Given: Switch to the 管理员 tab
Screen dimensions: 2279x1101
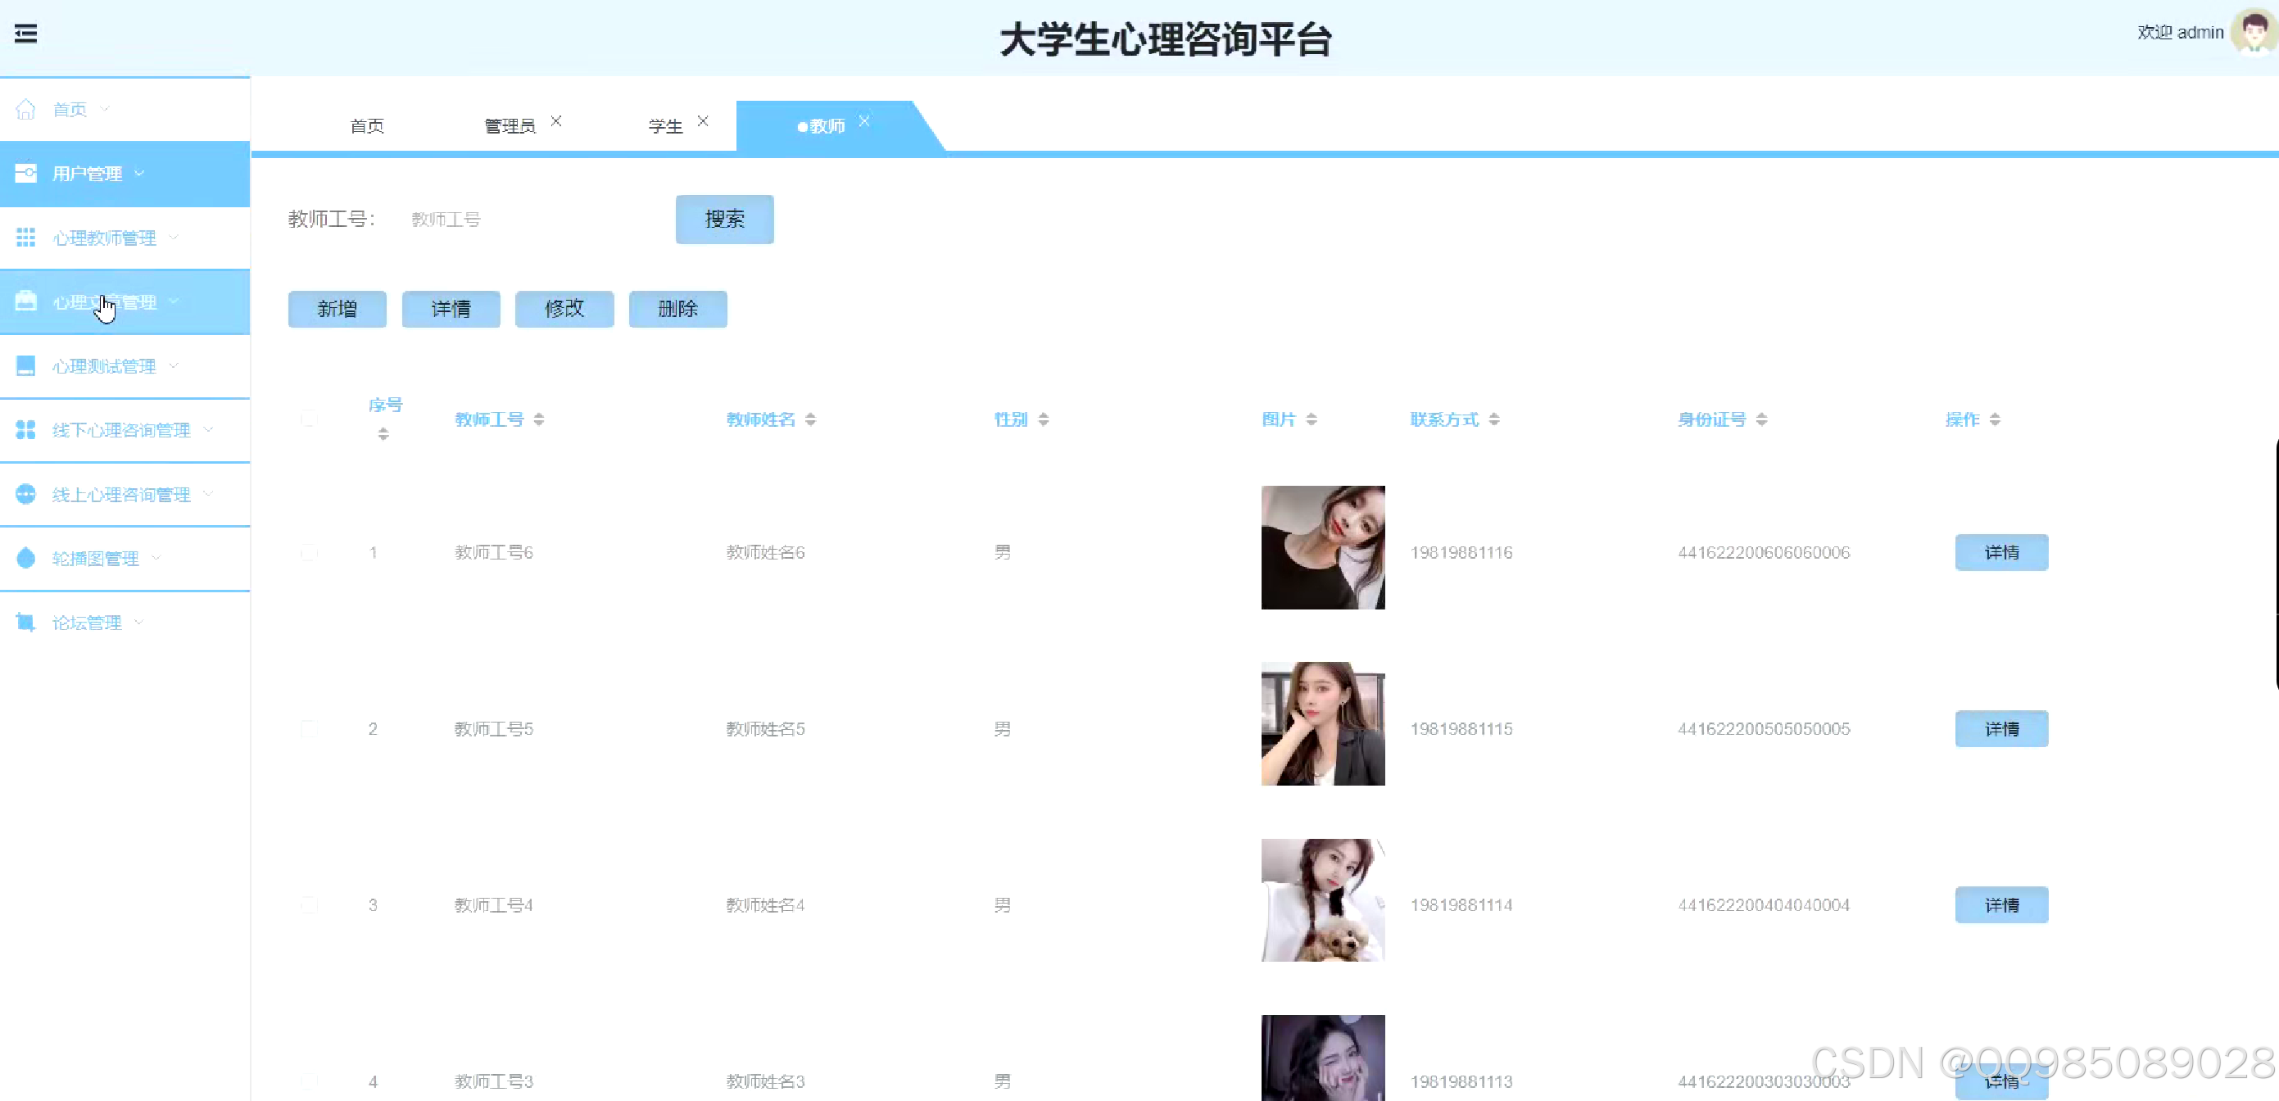Looking at the screenshot, I should point(509,125).
